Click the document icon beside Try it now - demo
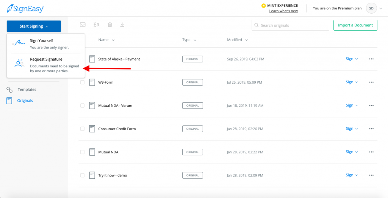This screenshot has height=198, width=388. [x=92, y=175]
